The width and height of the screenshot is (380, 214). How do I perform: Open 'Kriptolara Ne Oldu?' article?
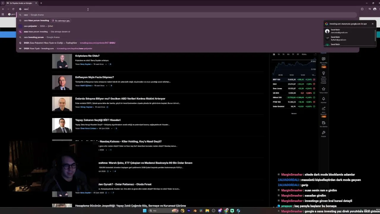point(87,56)
